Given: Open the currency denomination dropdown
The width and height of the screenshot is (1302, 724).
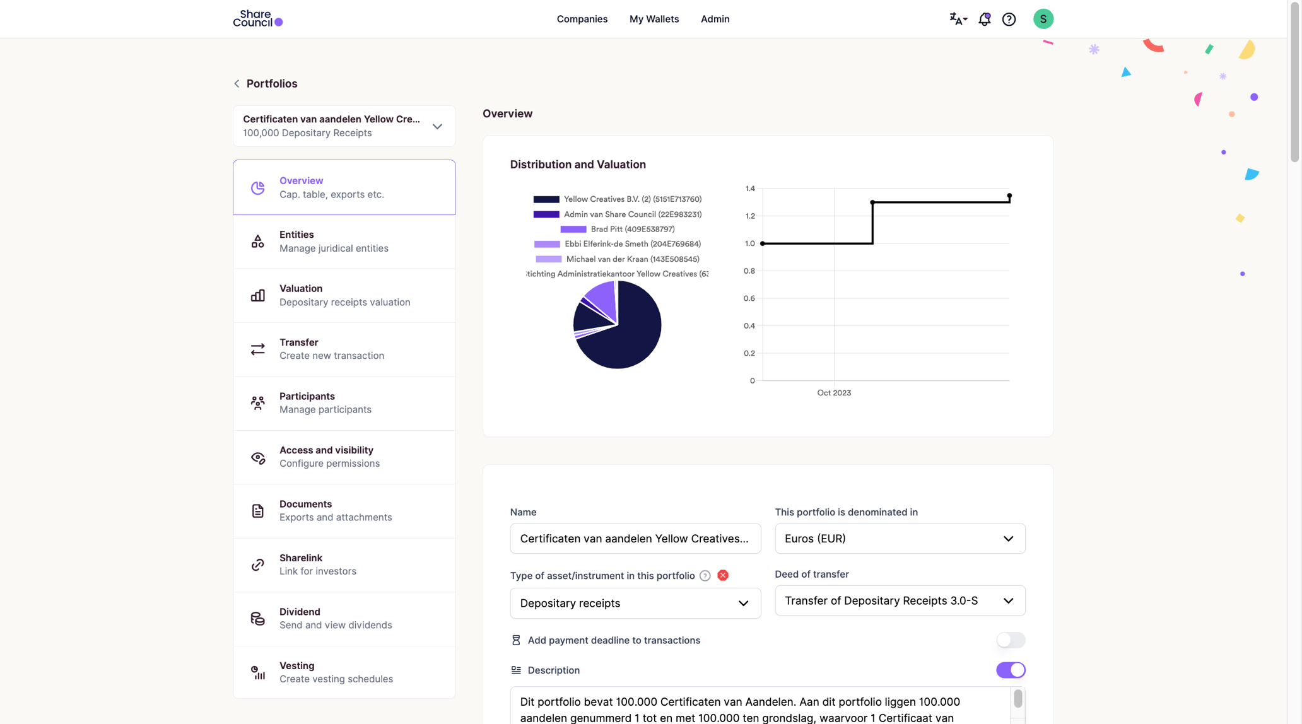Looking at the screenshot, I should 1007,538.
